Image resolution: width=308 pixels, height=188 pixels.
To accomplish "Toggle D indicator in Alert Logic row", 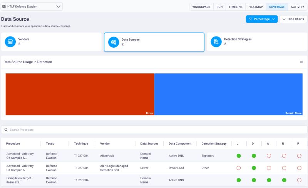I will (254, 168).
